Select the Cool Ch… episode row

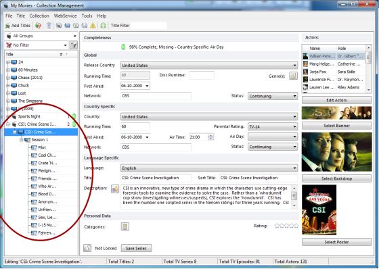coord(47,155)
